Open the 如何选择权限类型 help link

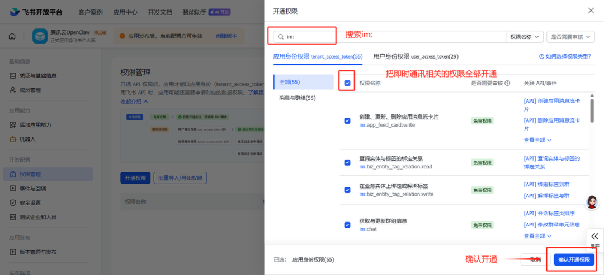[x=565, y=56]
